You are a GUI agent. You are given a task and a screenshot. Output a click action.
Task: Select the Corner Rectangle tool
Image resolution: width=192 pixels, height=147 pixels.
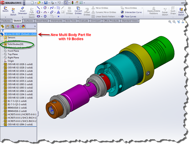point(38,12)
